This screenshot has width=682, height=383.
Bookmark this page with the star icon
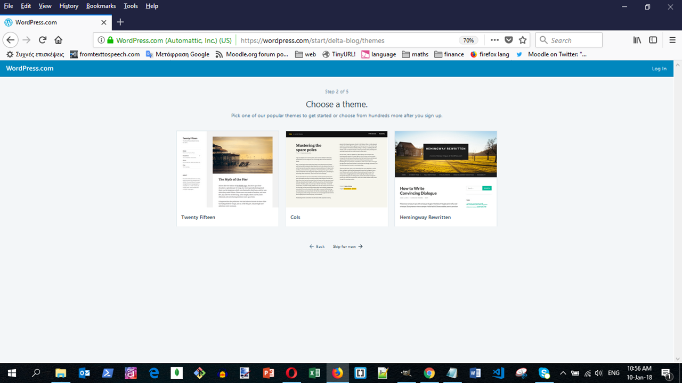click(x=523, y=40)
